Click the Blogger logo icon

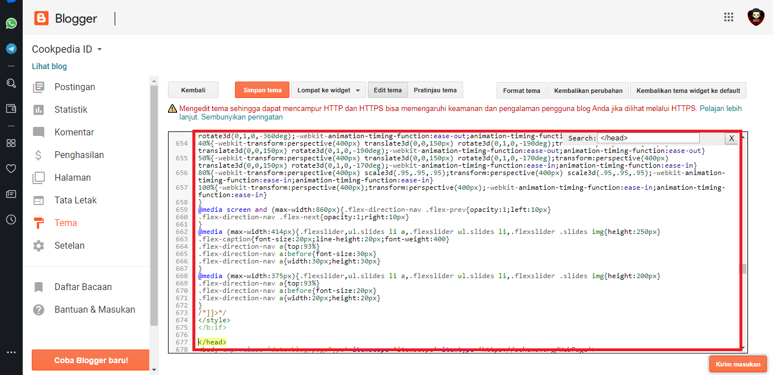click(41, 19)
